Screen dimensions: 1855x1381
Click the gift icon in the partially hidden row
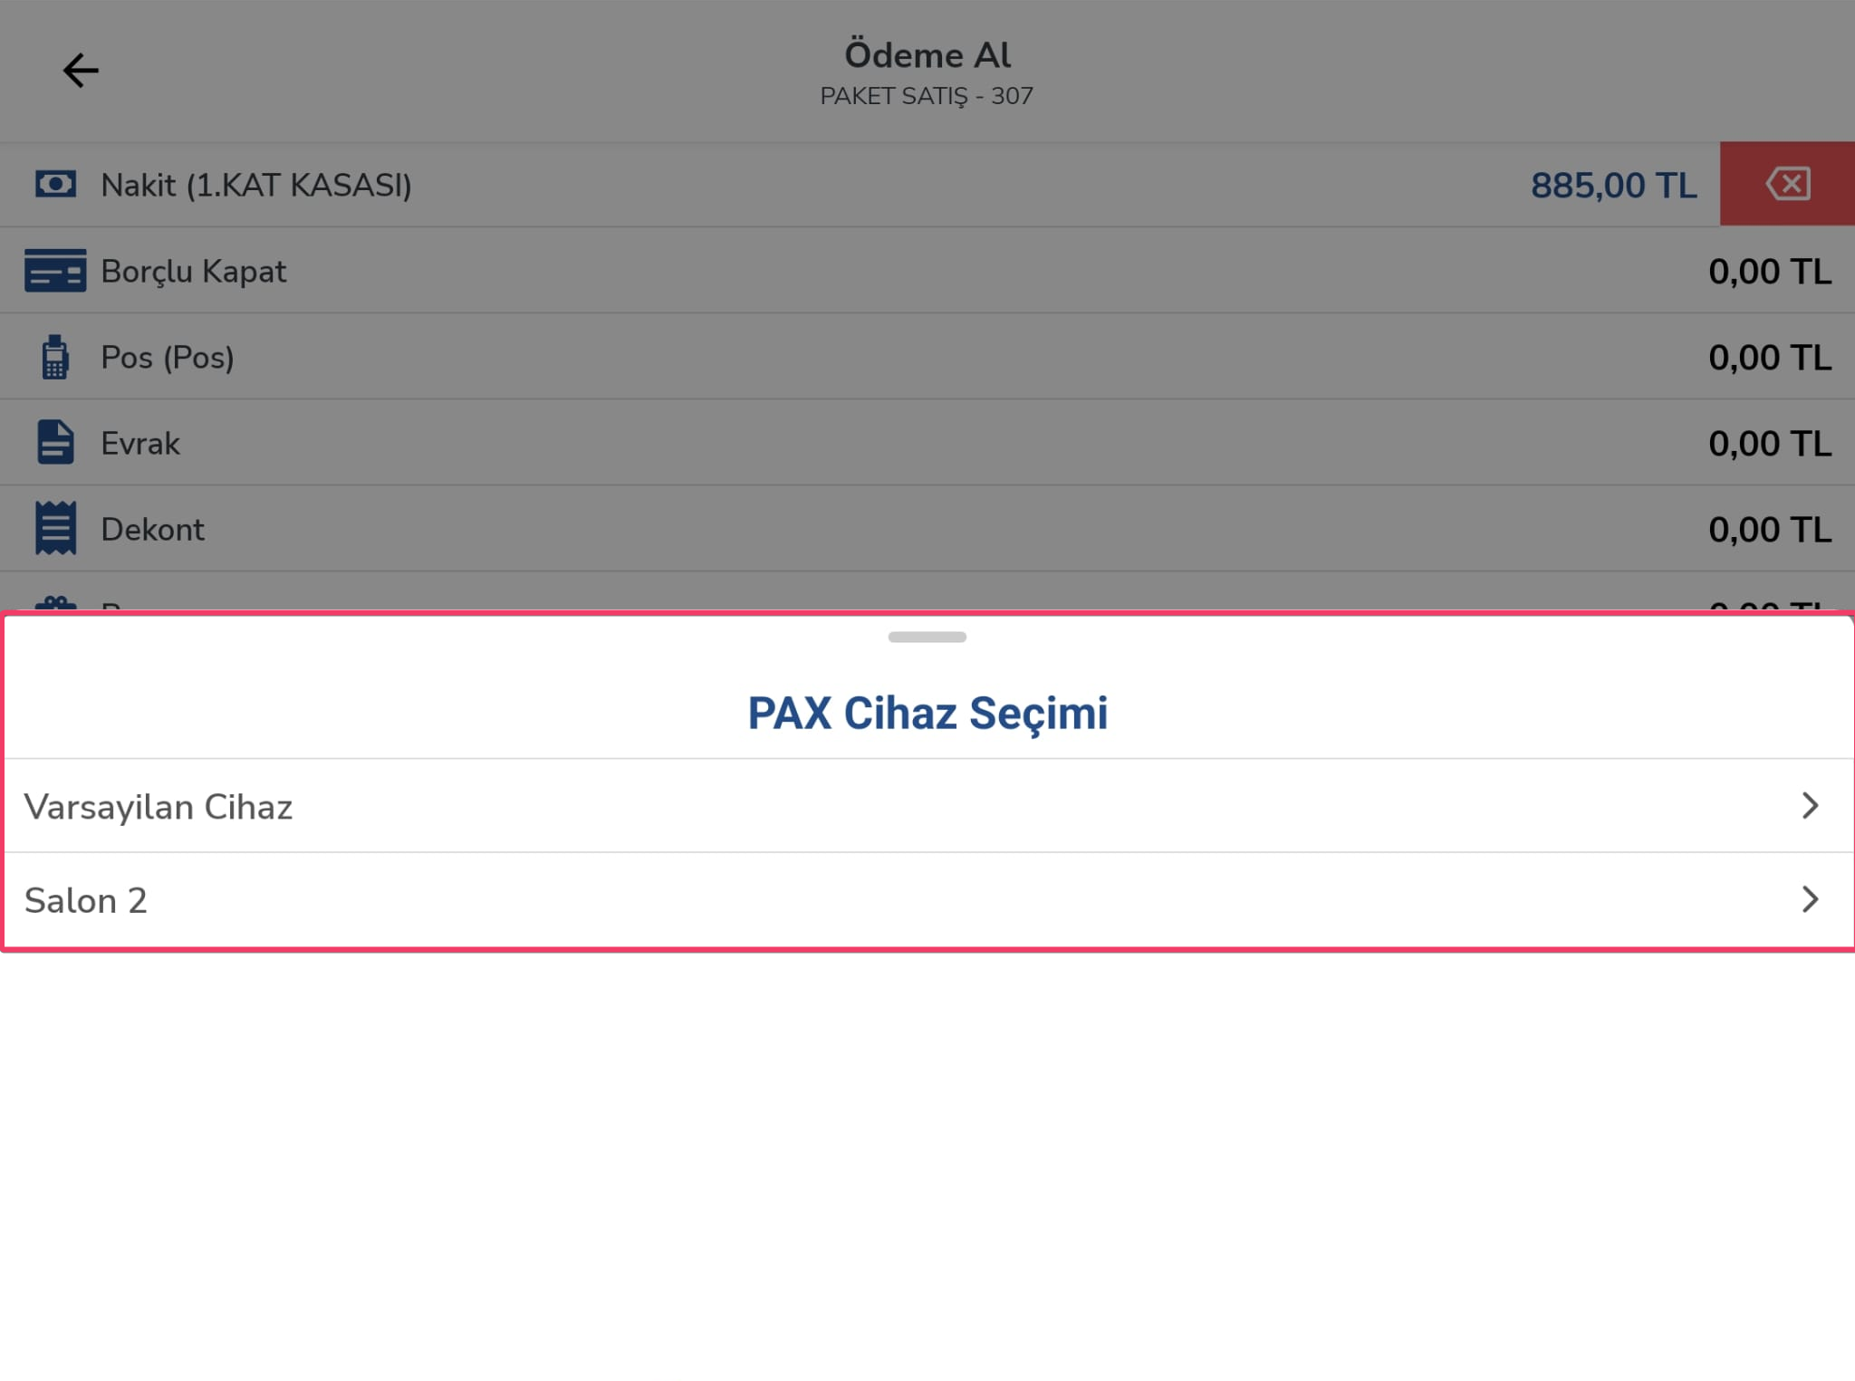click(55, 603)
